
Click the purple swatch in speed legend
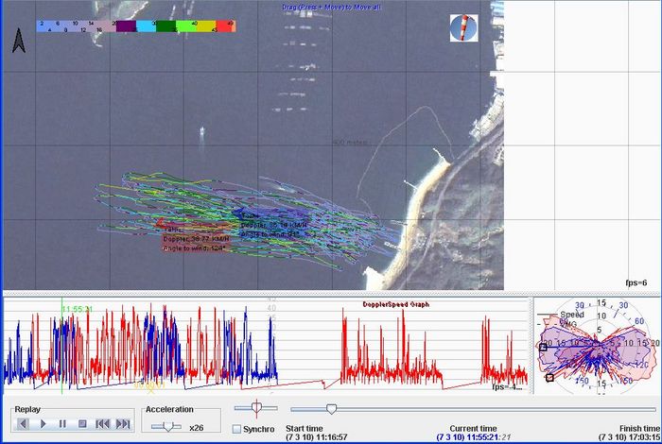(x=125, y=26)
